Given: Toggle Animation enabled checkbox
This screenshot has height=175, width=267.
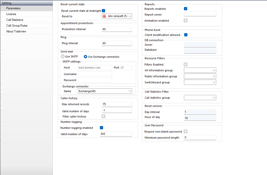Looking at the screenshot, I should [186, 21].
